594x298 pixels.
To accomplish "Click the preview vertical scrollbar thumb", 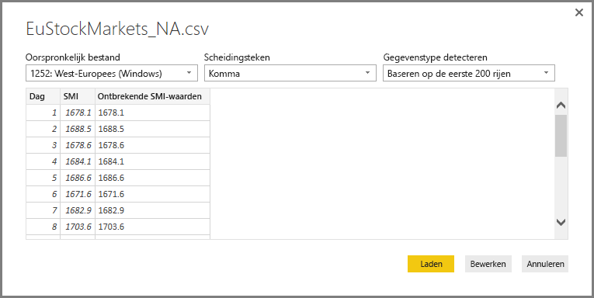I will (x=561, y=136).
